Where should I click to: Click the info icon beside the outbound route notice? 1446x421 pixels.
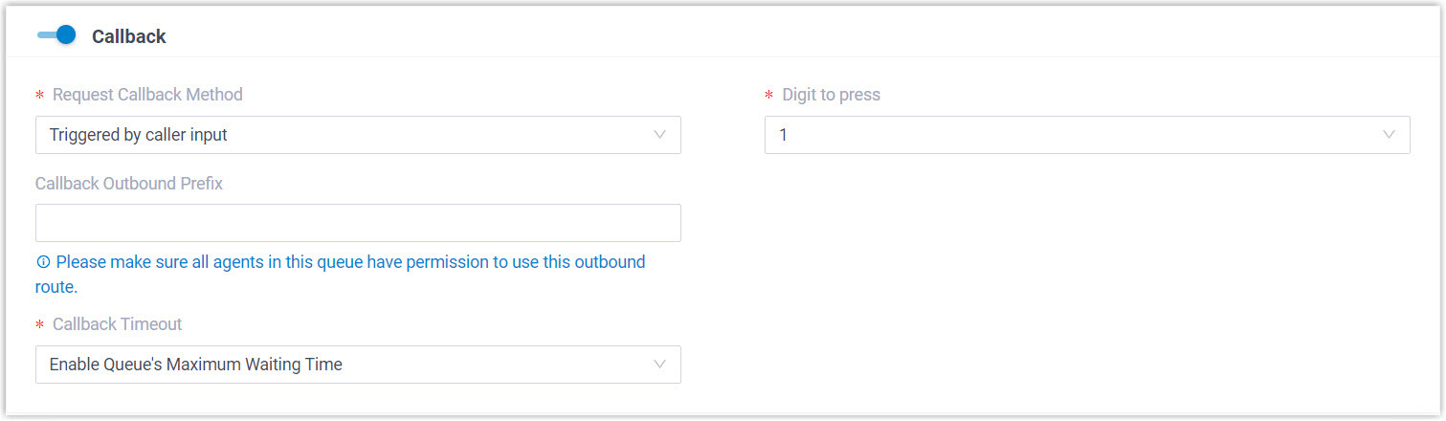pyautogui.click(x=43, y=262)
